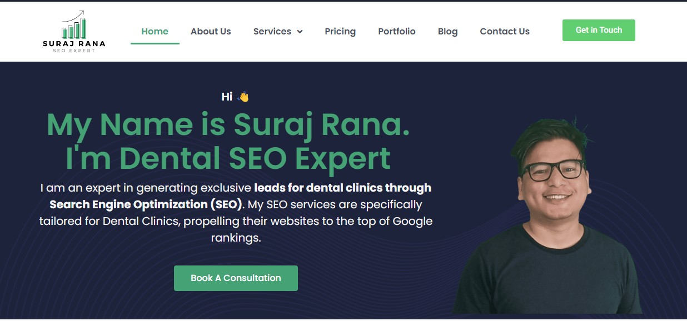The image size is (687, 321).
Task: Select the Home menu item
Action: point(155,31)
